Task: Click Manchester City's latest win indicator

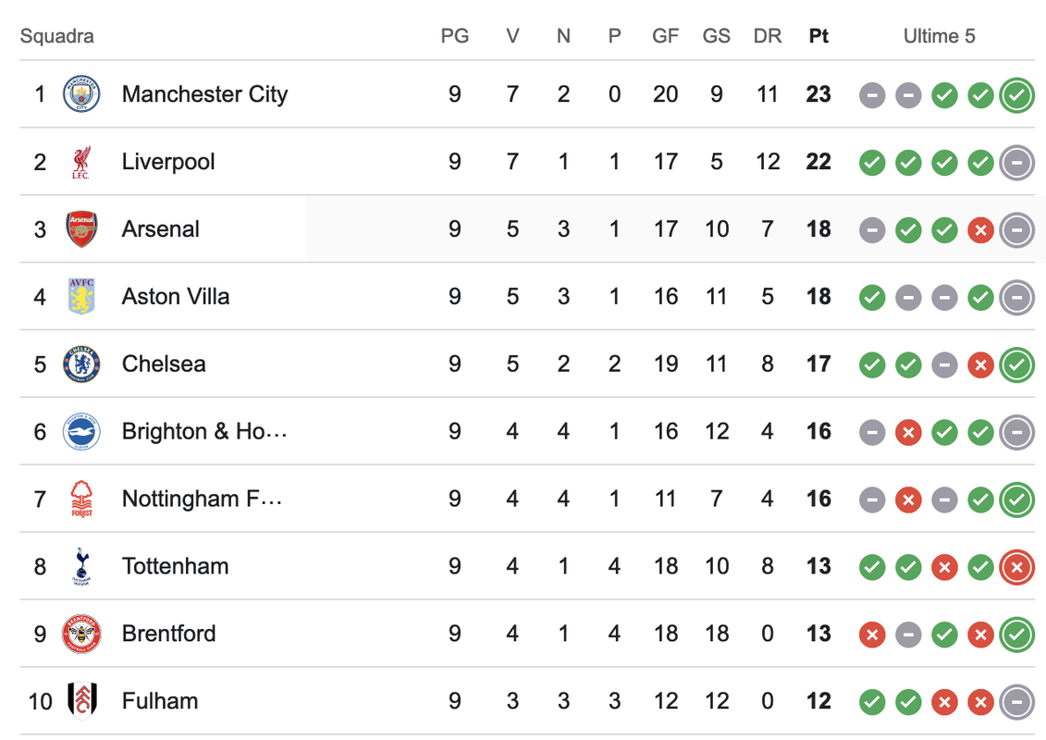Action: [x=1016, y=95]
